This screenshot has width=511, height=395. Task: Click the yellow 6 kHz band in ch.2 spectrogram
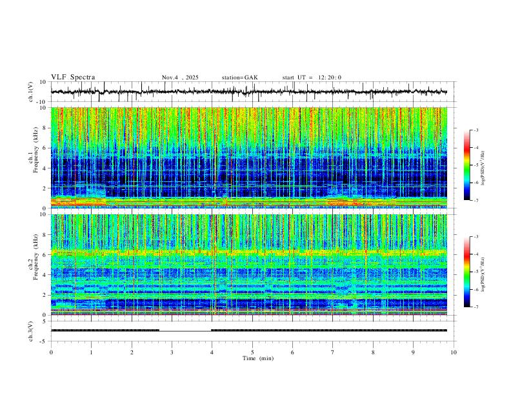tap(248, 252)
